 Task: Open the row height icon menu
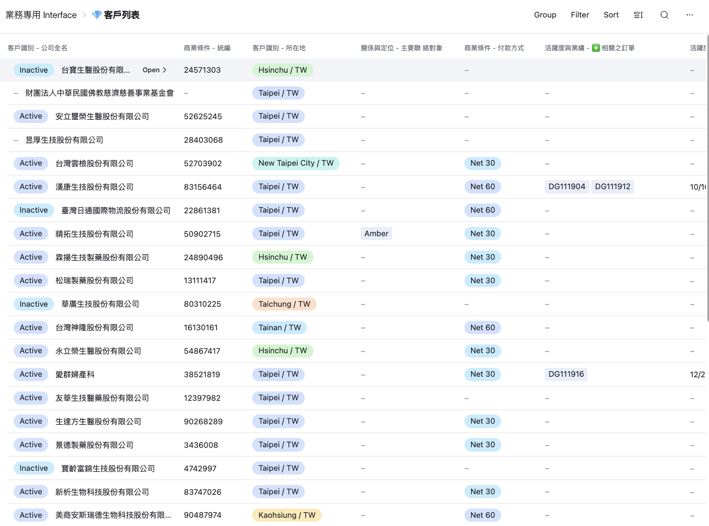(x=638, y=15)
